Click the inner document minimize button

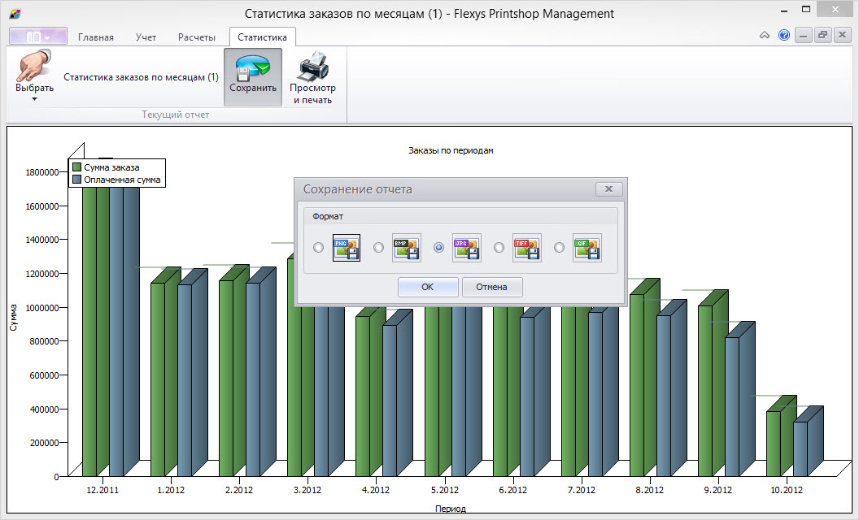coord(803,36)
